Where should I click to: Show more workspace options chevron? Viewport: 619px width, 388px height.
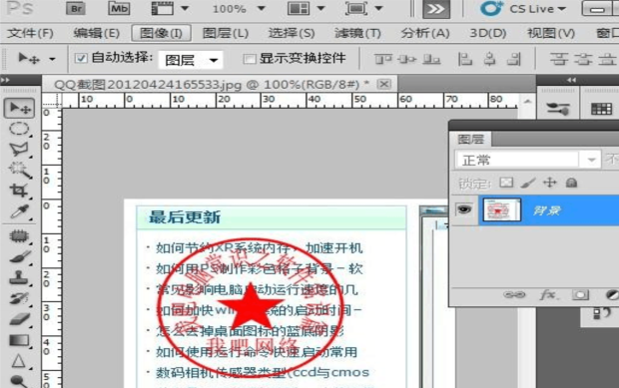(x=436, y=9)
